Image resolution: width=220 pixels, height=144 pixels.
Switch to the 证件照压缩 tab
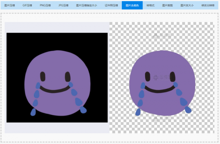pyautogui.click(x=111, y=5)
